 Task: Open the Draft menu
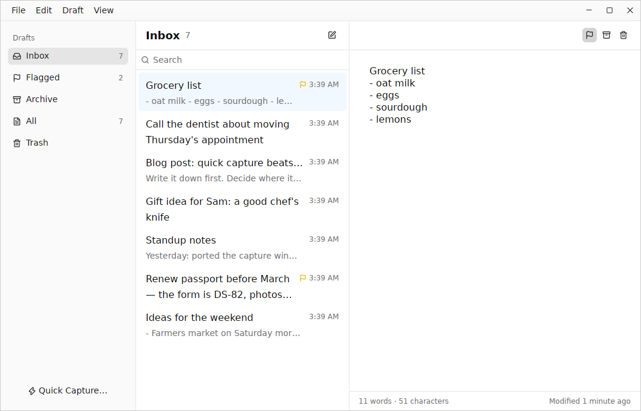tap(73, 10)
